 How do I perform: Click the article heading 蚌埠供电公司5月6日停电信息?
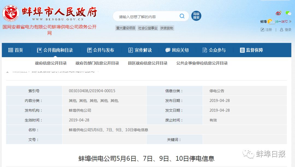click(146, 159)
